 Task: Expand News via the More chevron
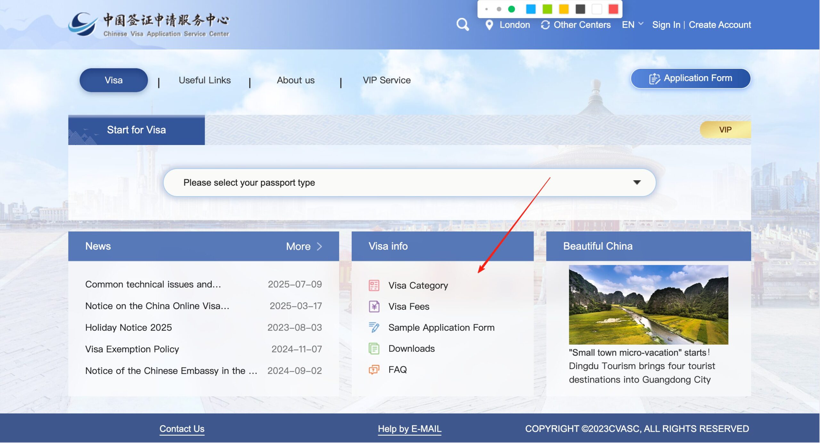coord(319,246)
